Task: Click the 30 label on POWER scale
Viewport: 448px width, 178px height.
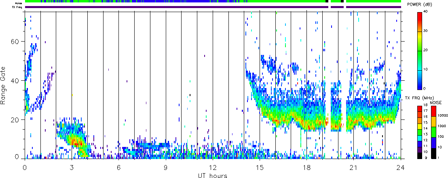Action: tap(425, 31)
